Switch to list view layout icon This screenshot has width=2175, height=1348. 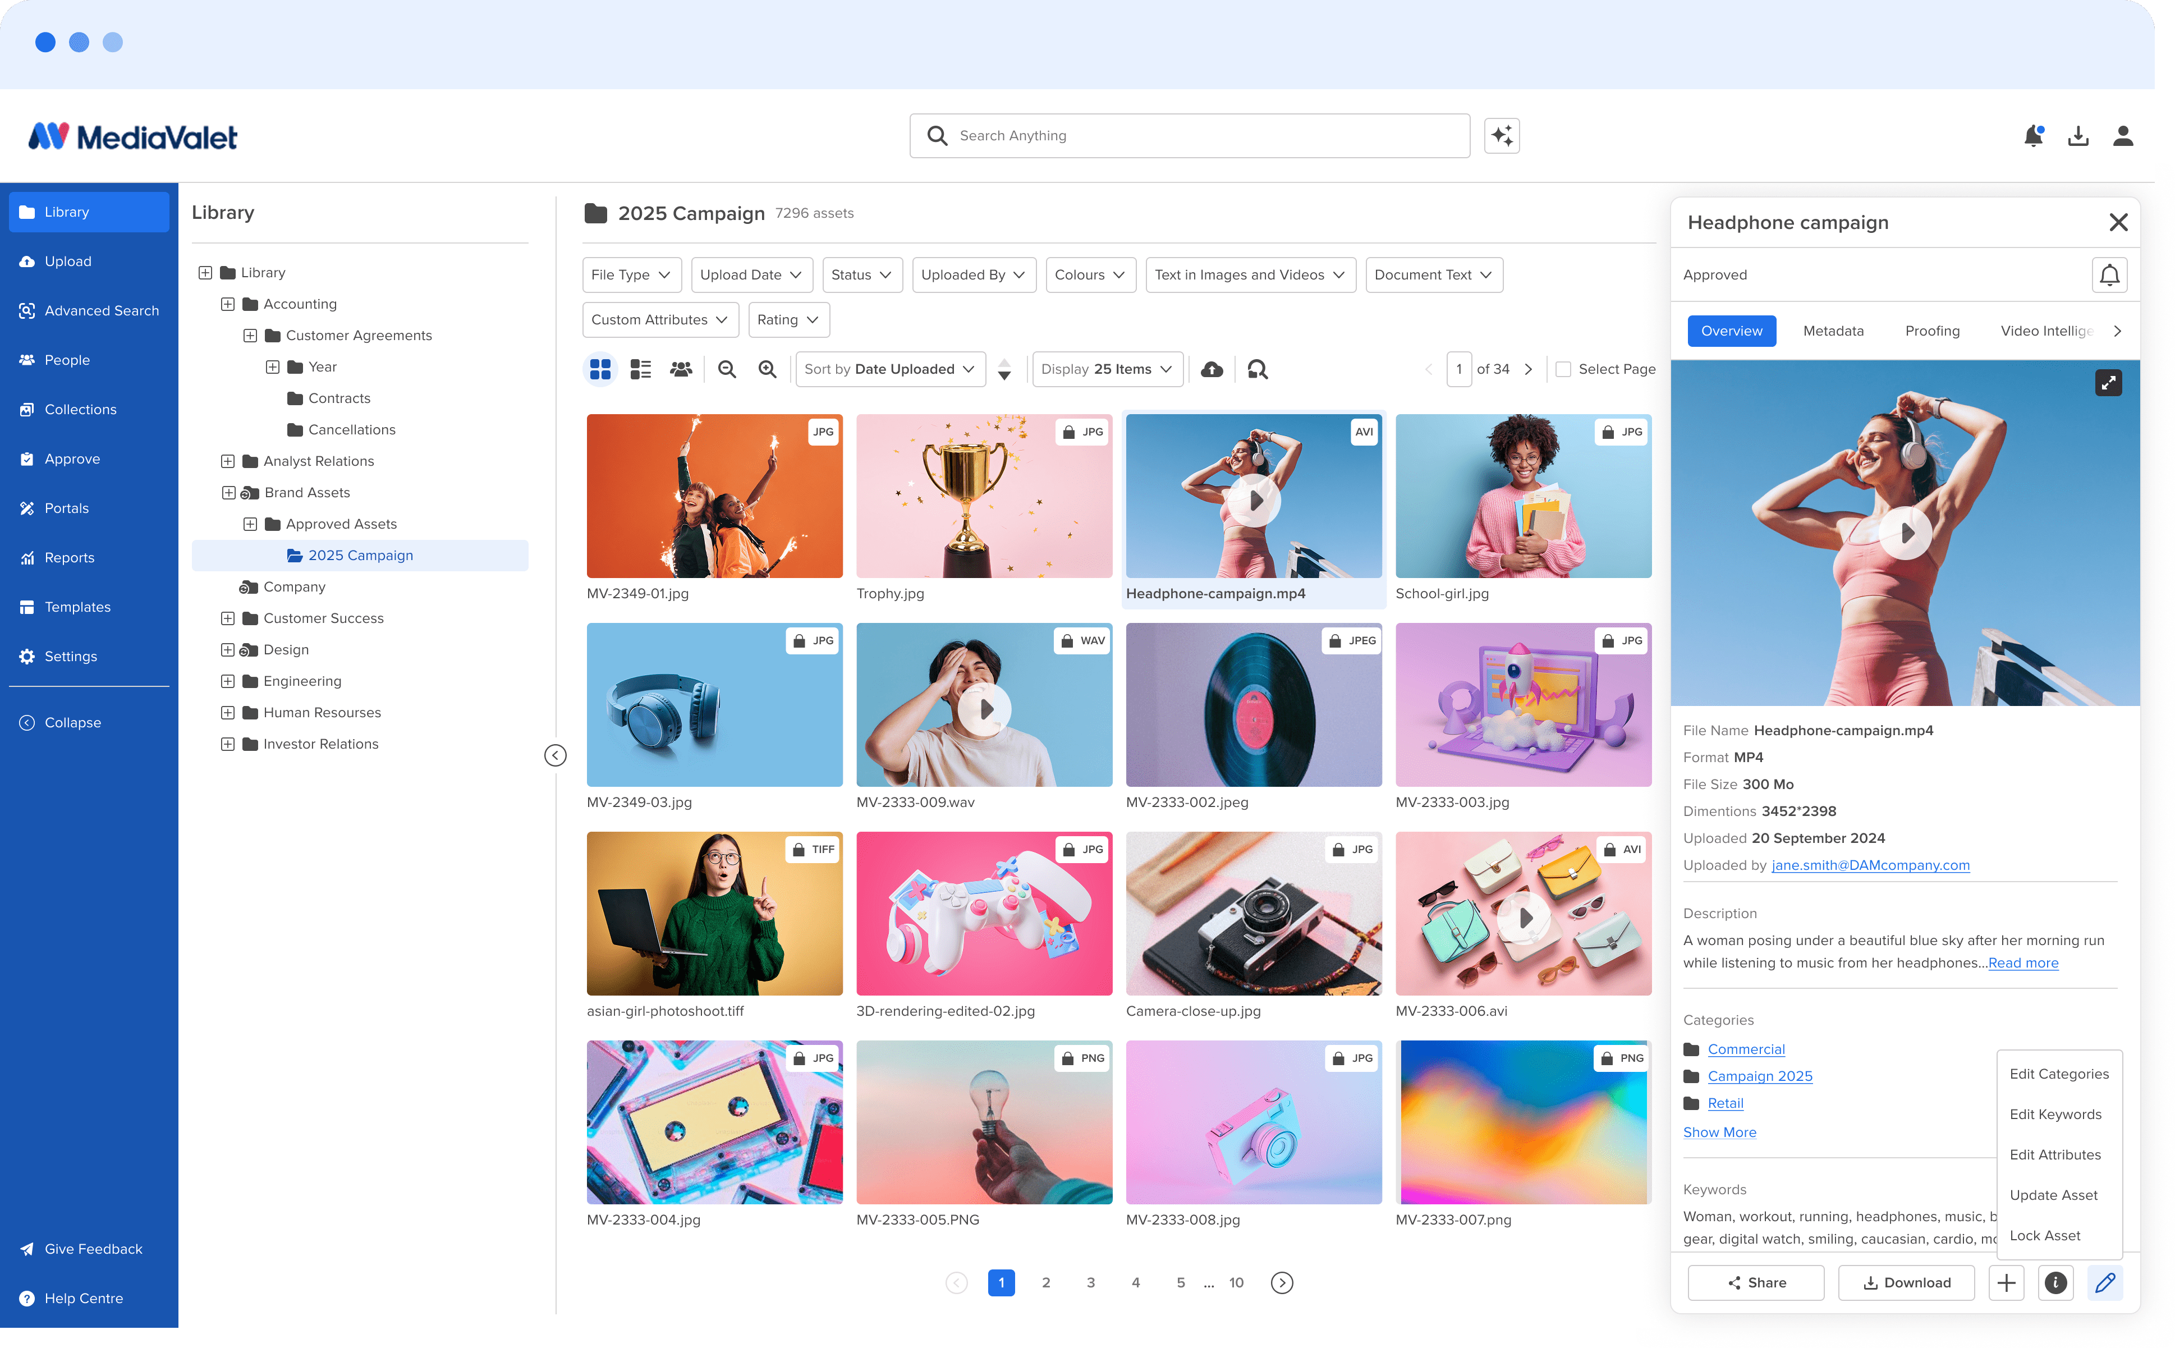[x=640, y=369]
